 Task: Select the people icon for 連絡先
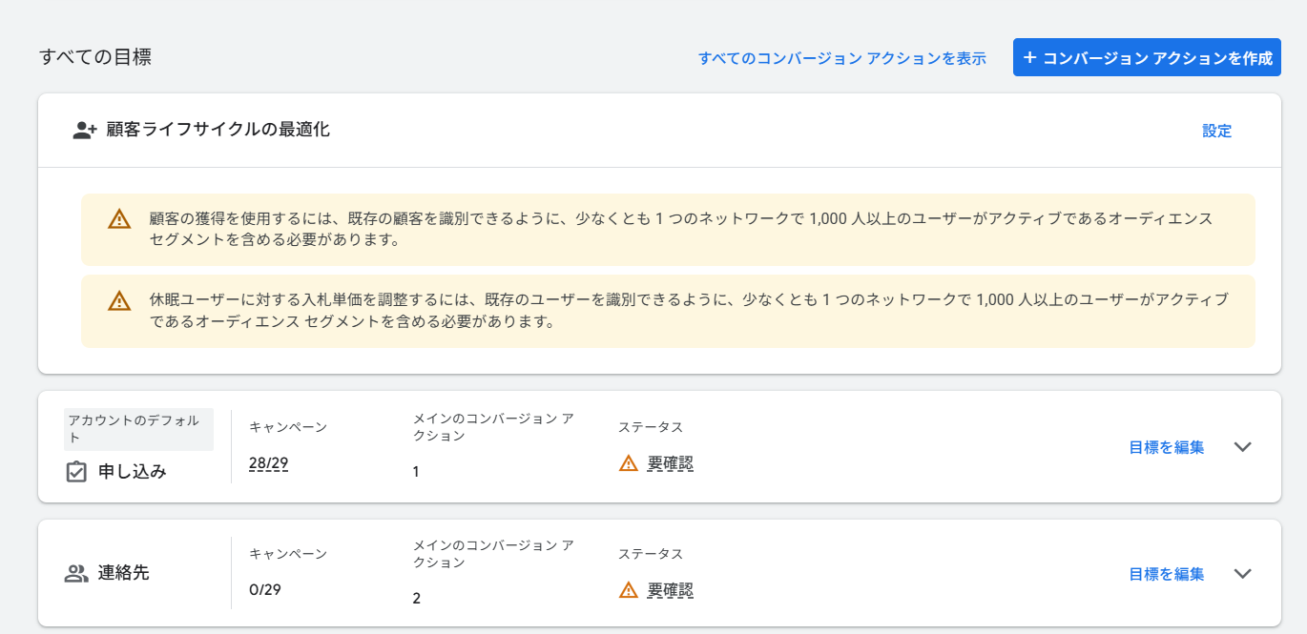click(76, 574)
